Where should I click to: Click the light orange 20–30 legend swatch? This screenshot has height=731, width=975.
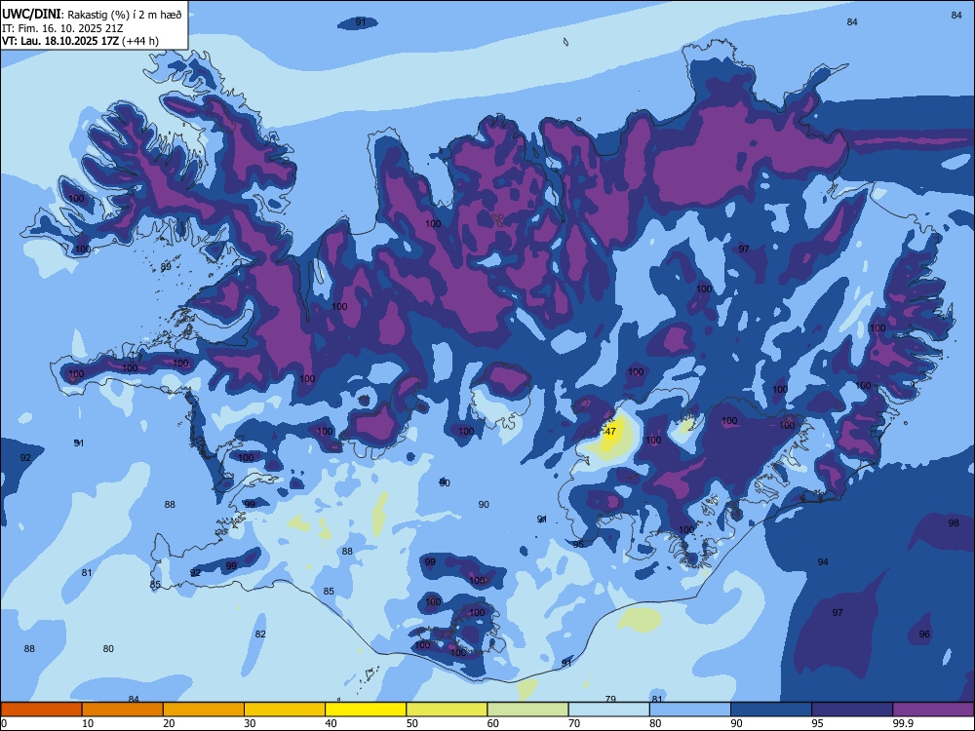tap(204, 710)
